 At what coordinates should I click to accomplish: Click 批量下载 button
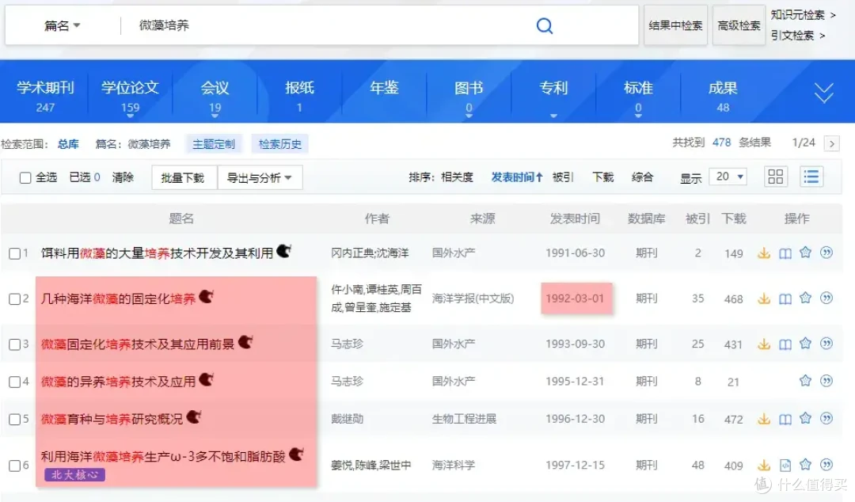(183, 177)
